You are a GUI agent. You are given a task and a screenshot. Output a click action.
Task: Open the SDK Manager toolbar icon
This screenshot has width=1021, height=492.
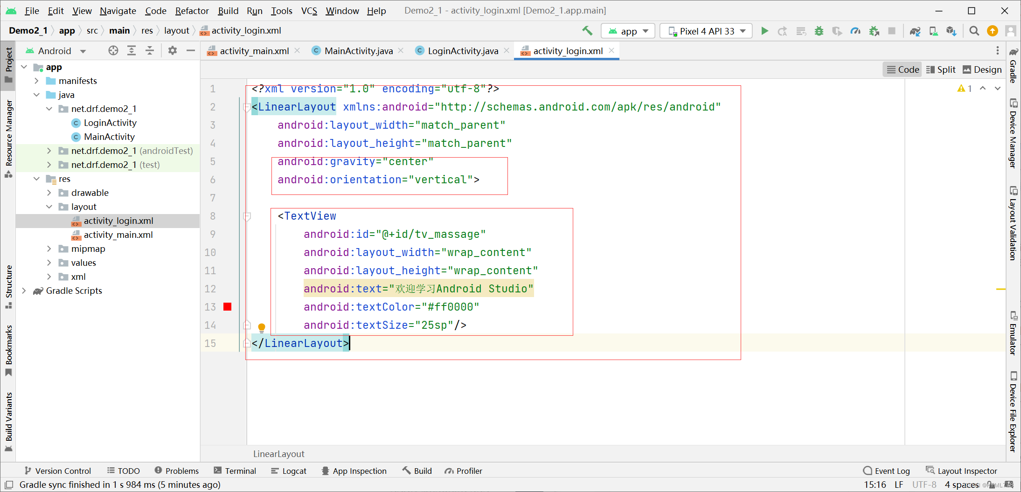coord(952,31)
